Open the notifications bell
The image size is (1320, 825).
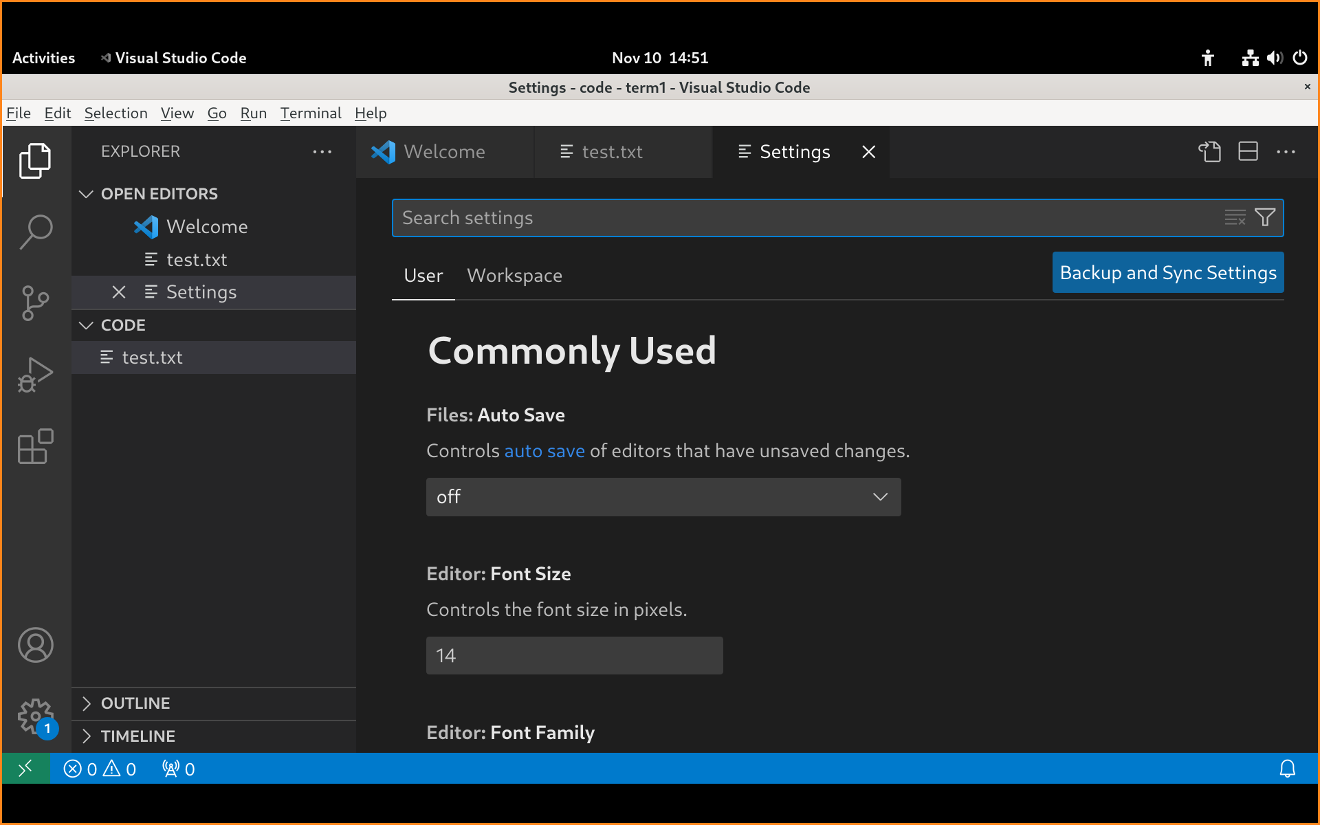[x=1287, y=769]
